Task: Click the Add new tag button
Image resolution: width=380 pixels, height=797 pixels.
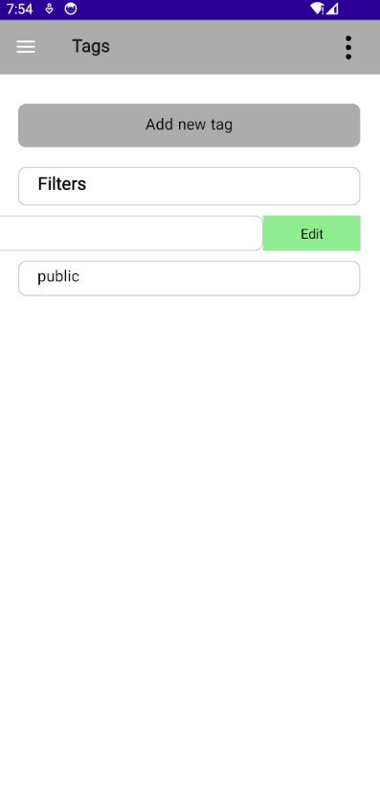Action: point(190,125)
